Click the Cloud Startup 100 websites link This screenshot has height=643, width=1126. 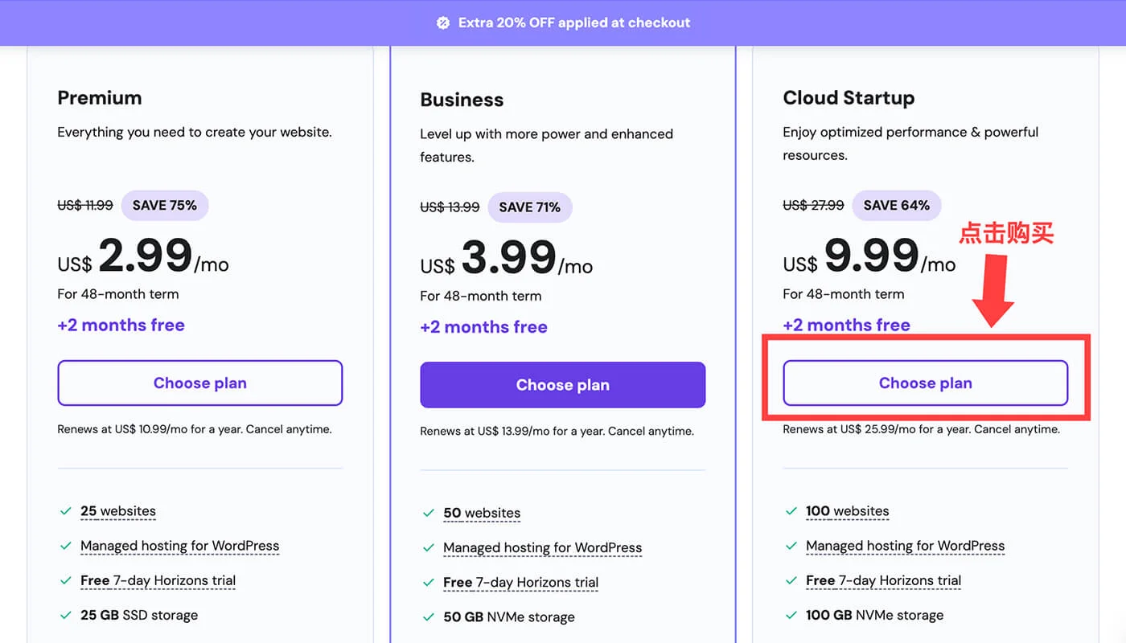[847, 511]
